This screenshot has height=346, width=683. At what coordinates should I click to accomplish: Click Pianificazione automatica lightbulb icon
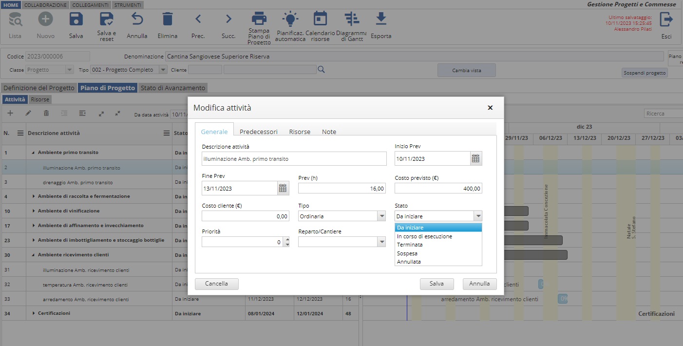point(290,19)
